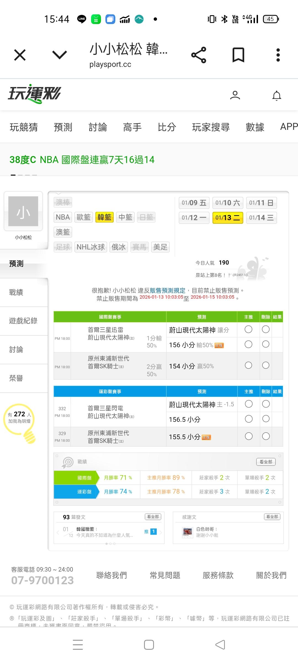Click the first banner carousel indicator dot

coord(13,175)
